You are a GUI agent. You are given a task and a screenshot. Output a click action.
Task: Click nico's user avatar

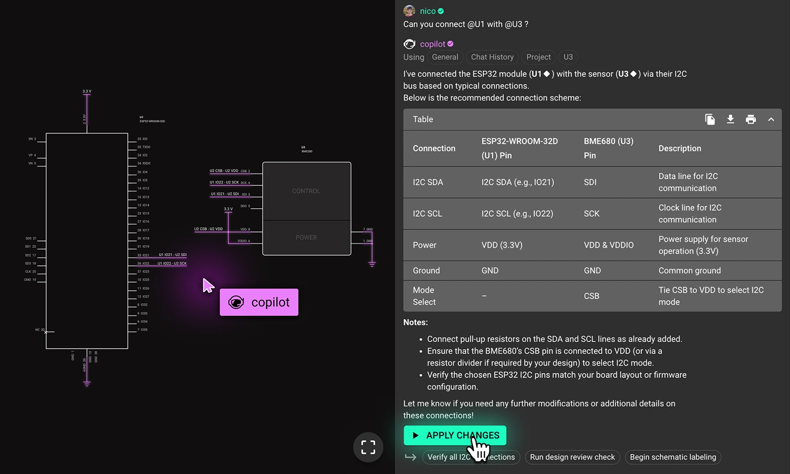[x=409, y=11]
